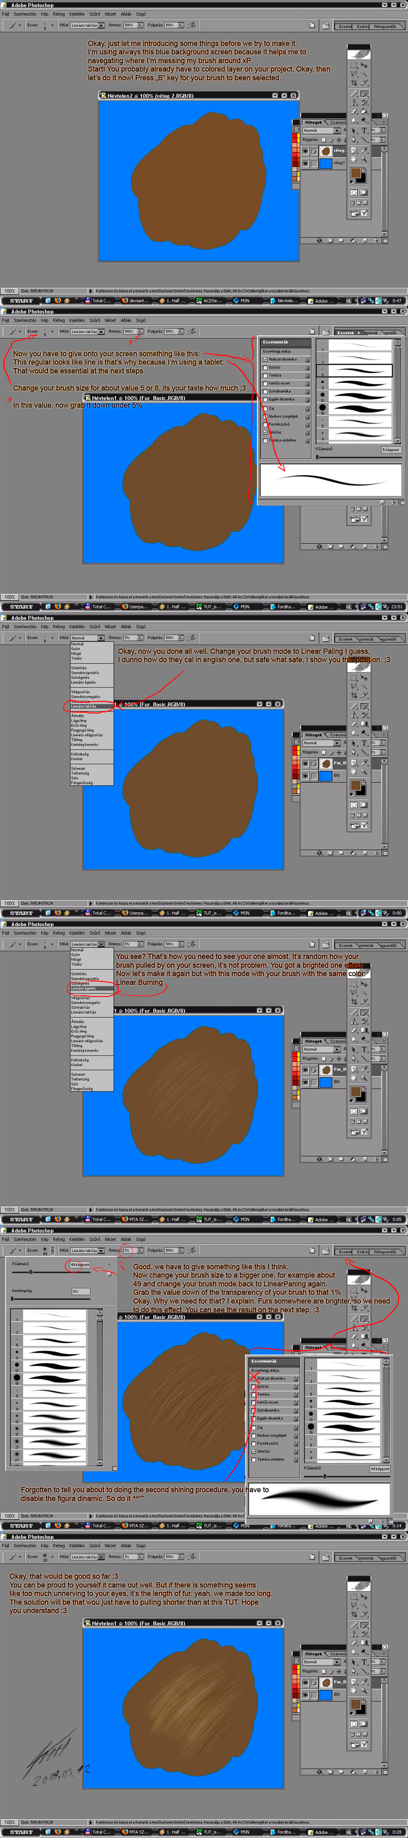This screenshot has width=408, height=1838.
Task: Click Quick Mask mode icon in the topmost toolbox
Action: pos(364,193)
